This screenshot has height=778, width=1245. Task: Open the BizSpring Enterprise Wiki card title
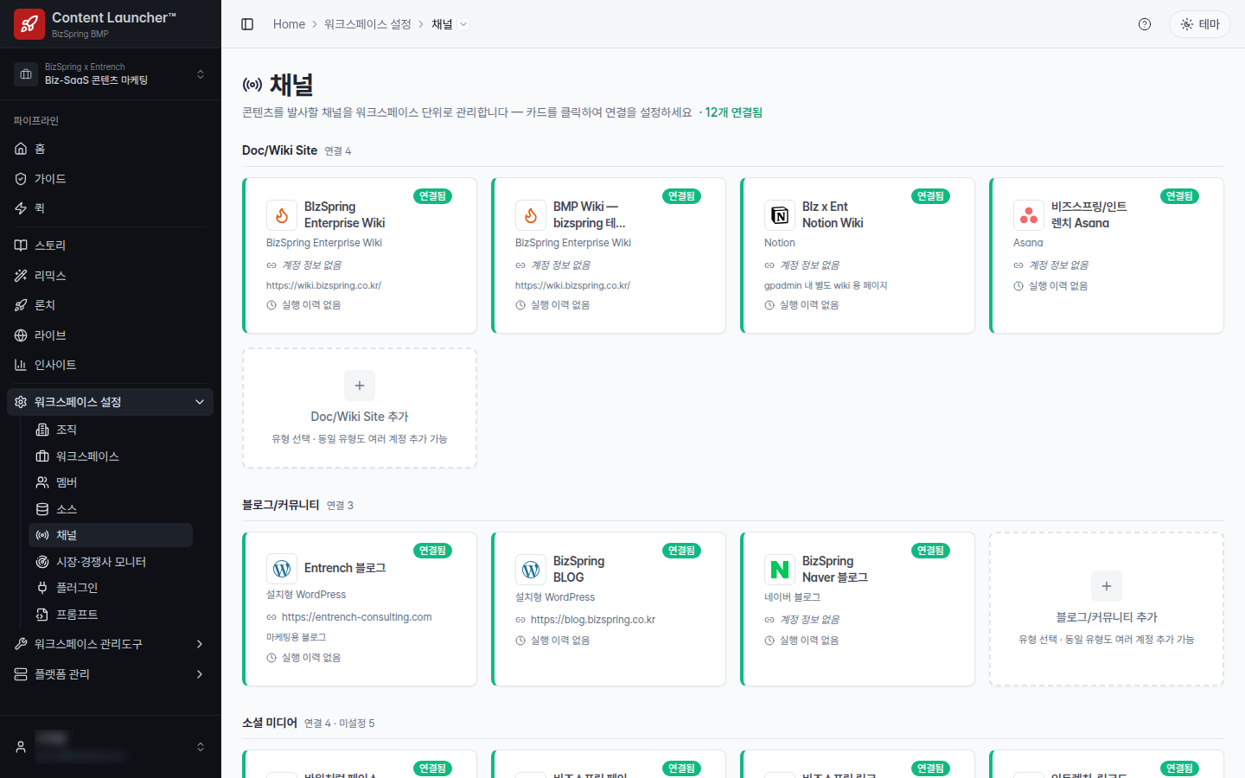tap(344, 215)
